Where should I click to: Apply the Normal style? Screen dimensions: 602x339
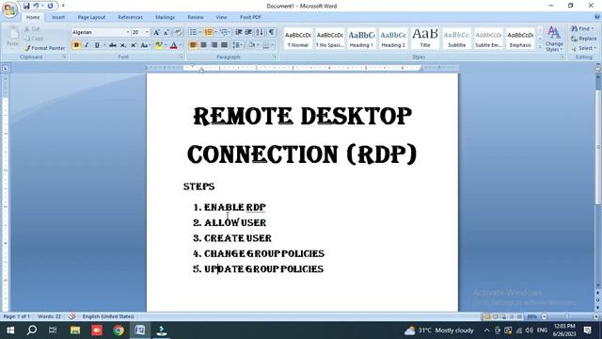(298, 39)
